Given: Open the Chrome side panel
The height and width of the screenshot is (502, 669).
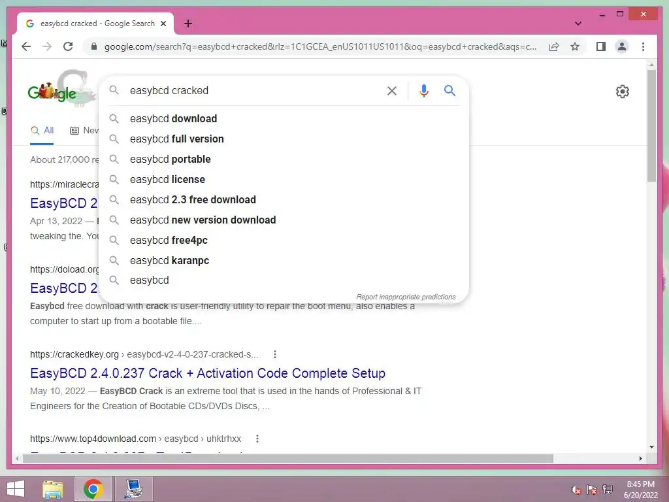Looking at the screenshot, I should click(601, 46).
